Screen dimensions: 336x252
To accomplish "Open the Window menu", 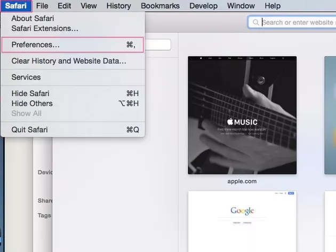I will pyautogui.click(x=241, y=6).
